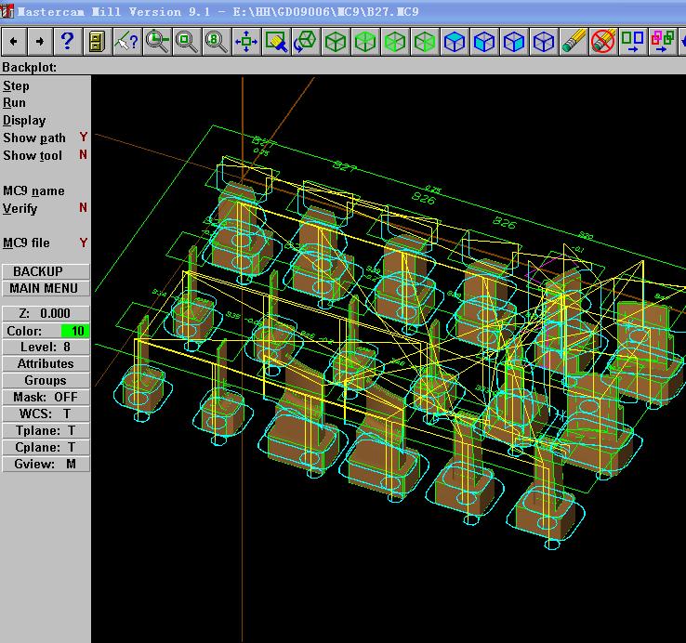686x643 pixels.
Task: Click the two green squares with arrow icon
Action: point(633,41)
